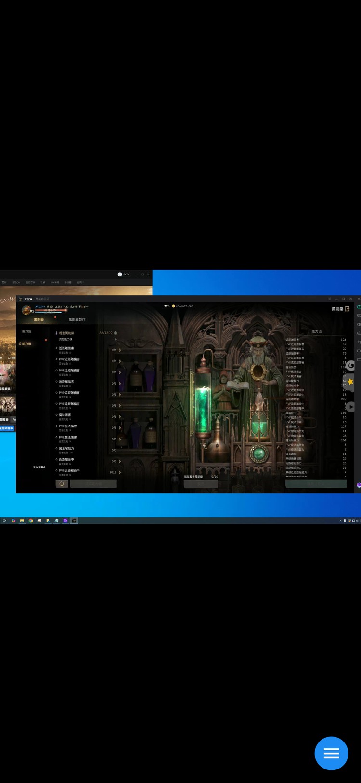Switch to the 萬能藥 tab
This screenshot has height=783, width=361.
39,319
